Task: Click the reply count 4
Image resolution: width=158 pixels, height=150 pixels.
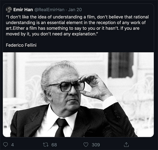Action: 12,145
